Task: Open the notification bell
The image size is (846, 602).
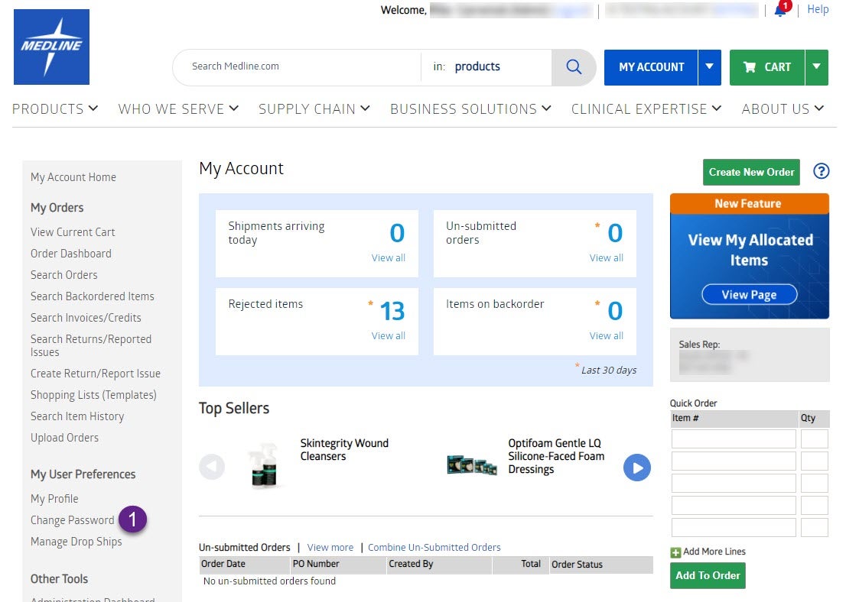Action: [x=780, y=11]
